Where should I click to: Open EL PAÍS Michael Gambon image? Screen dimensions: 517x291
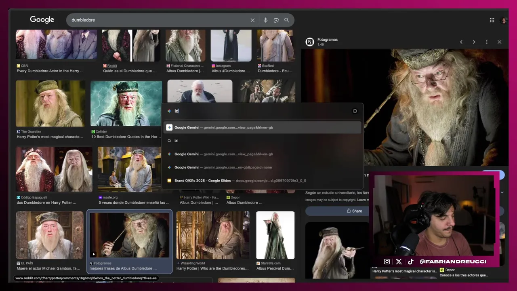[x=49, y=235]
